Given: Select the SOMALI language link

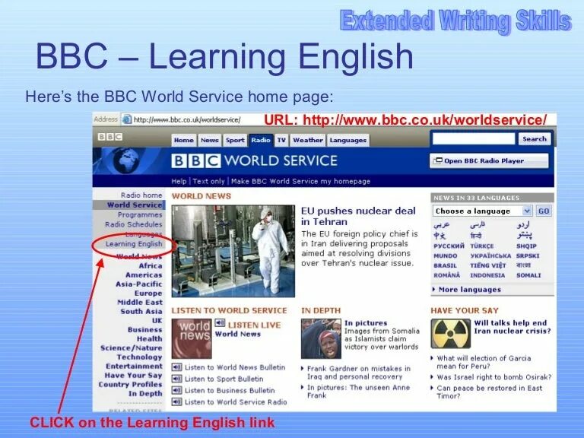Looking at the screenshot, I should tap(528, 275).
